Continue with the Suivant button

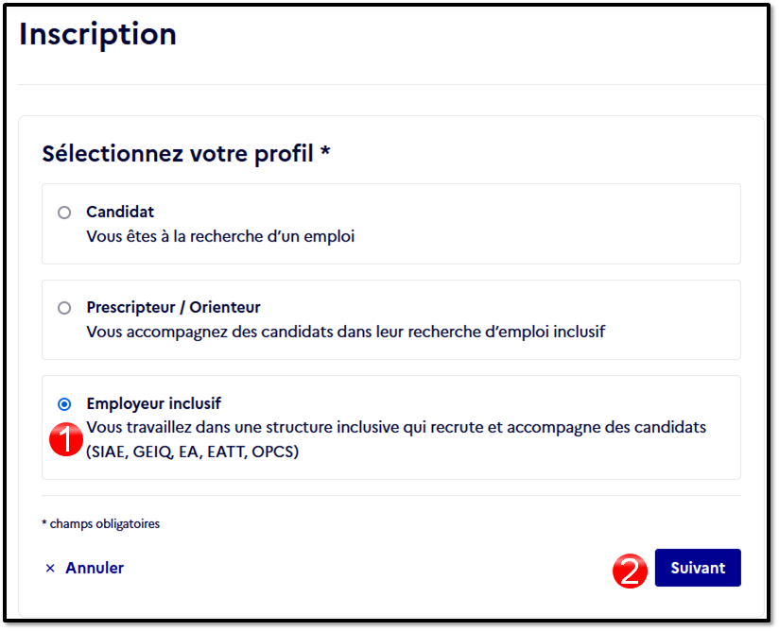pos(698,568)
